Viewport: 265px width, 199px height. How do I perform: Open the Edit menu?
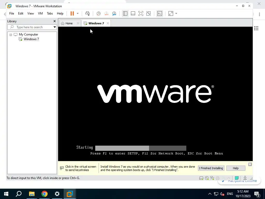[21, 13]
